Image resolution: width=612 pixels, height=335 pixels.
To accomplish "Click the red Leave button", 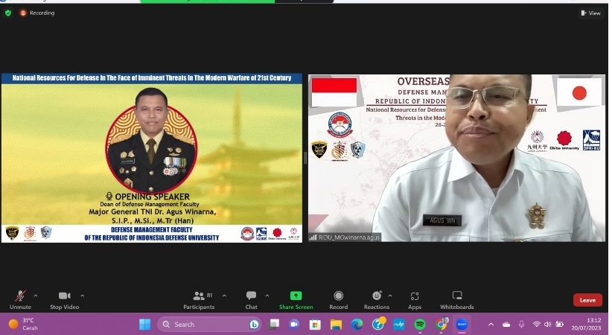I will coord(587,300).
